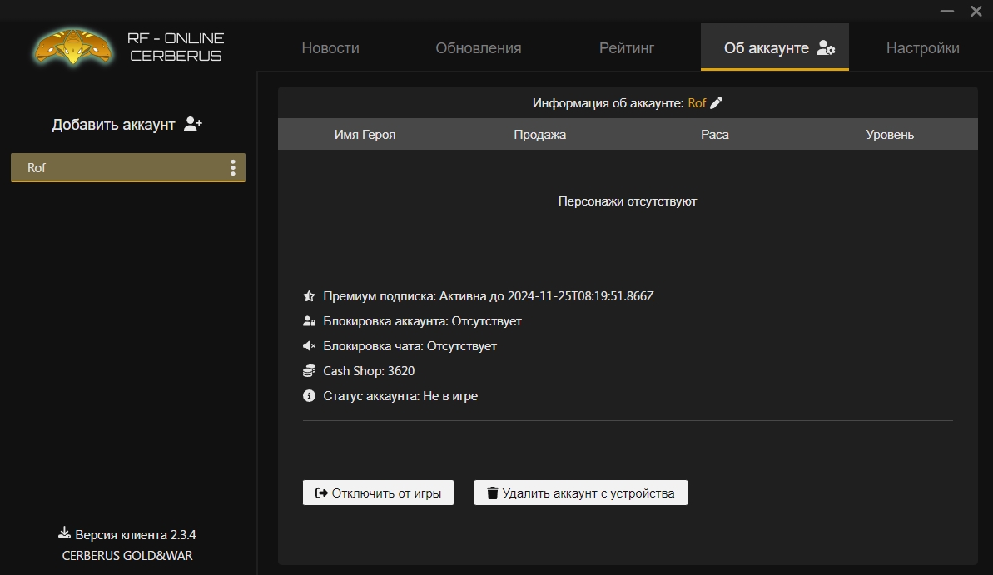The width and height of the screenshot is (993, 575).
Task: Click the muted speaker chat block icon
Action: (308, 345)
